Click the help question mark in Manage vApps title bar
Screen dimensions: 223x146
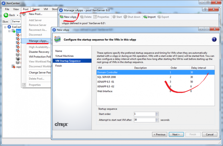pyautogui.click(x=205, y=9)
